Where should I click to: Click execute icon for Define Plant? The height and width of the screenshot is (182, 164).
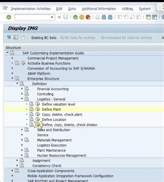click(x=38, y=109)
